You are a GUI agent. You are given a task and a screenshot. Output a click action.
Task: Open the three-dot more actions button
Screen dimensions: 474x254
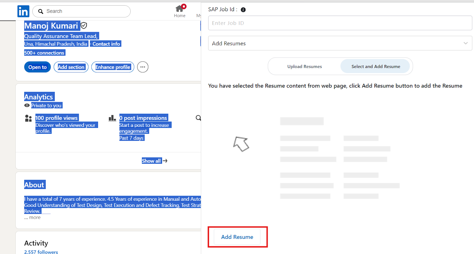(142, 67)
